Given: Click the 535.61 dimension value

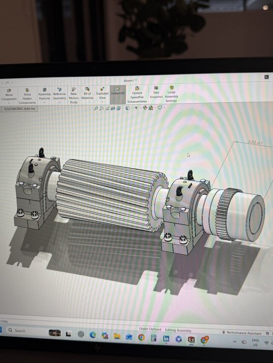Looking at the screenshot, I should [x=255, y=142].
